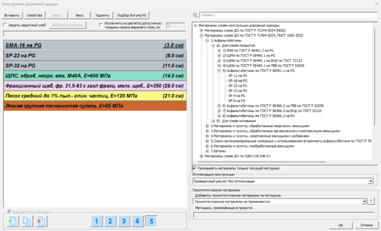Viewport: 381px width, 231px height.
Task: Toggle "Исключить из расчёта" wear thickness checkbox
Action: point(101,24)
